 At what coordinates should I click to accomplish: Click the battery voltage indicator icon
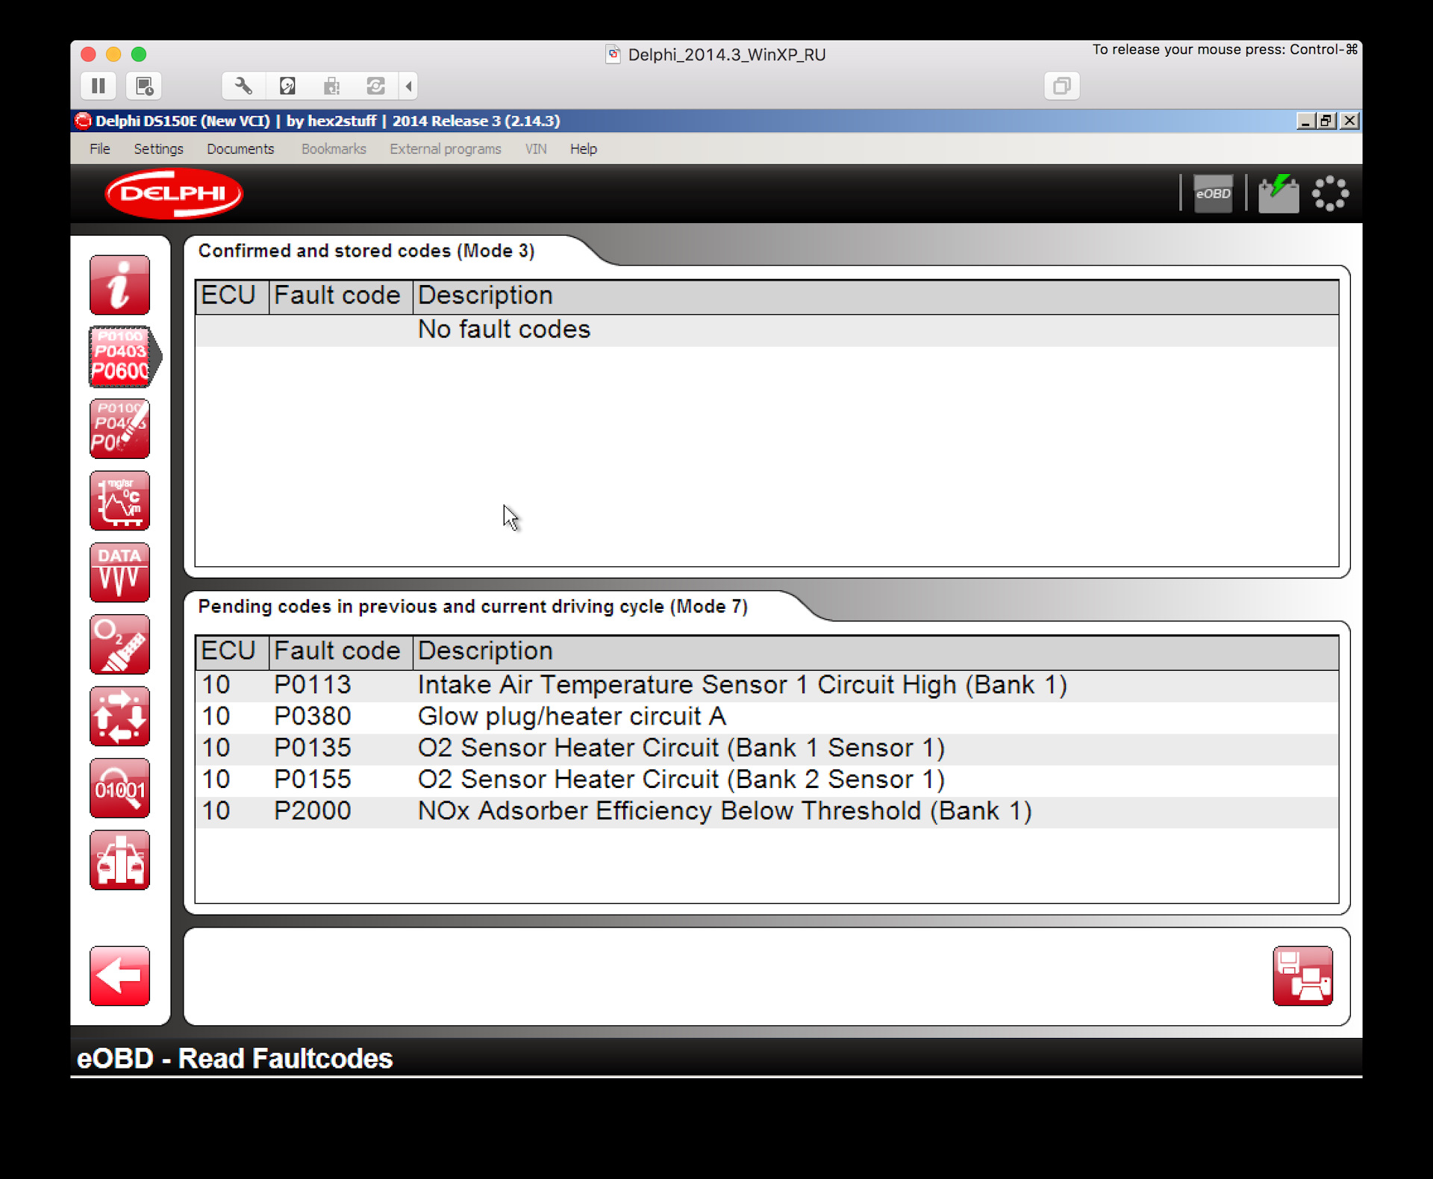(x=1278, y=194)
